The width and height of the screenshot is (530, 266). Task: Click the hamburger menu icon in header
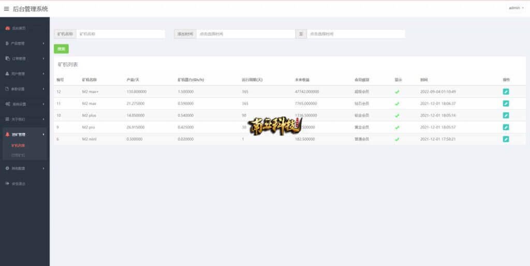pos(7,8)
